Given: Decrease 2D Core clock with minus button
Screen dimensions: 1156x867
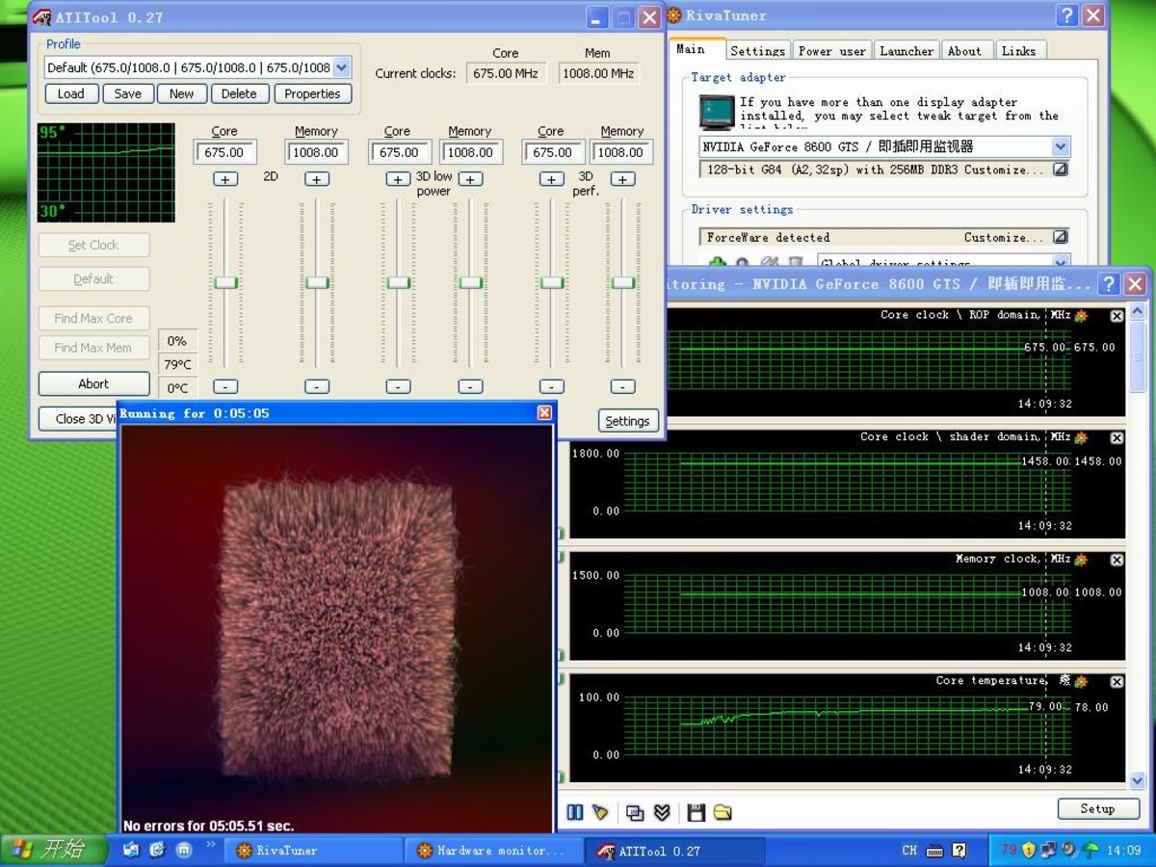Looking at the screenshot, I should [x=225, y=386].
